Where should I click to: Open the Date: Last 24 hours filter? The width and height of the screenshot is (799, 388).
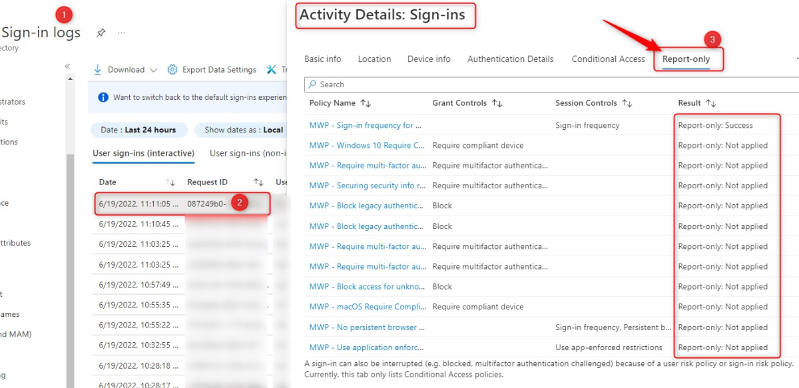pyautogui.click(x=138, y=130)
